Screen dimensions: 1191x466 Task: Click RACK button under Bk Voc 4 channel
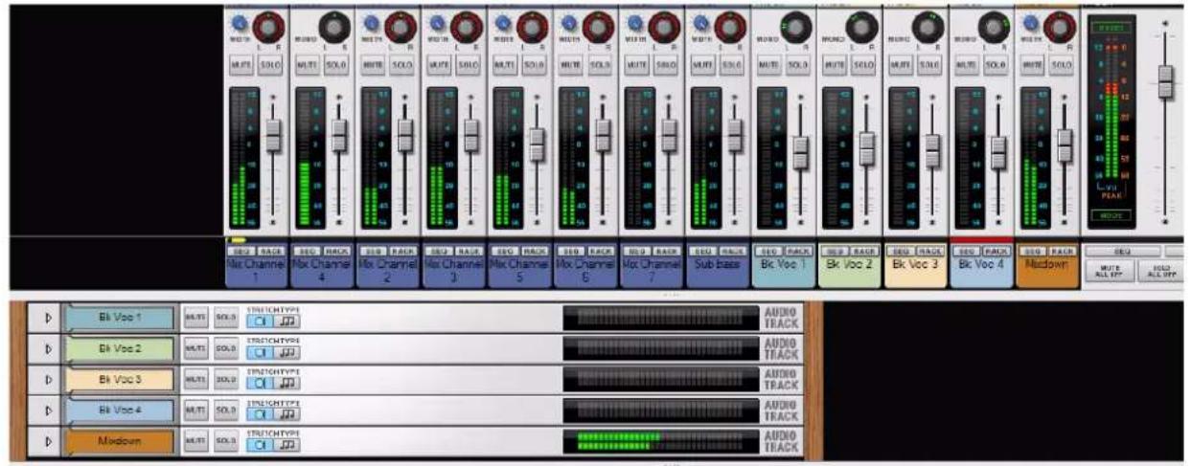pyautogui.click(x=997, y=250)
